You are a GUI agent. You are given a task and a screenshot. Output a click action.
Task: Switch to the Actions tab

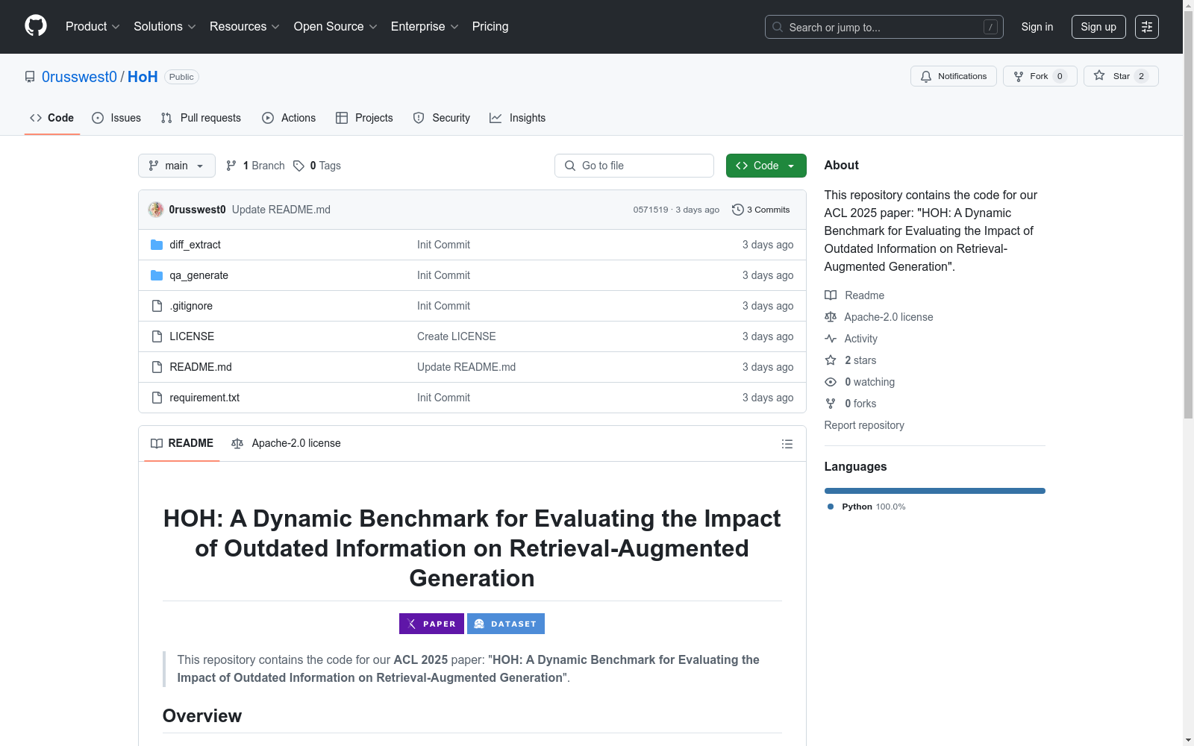tap(289, 118)
